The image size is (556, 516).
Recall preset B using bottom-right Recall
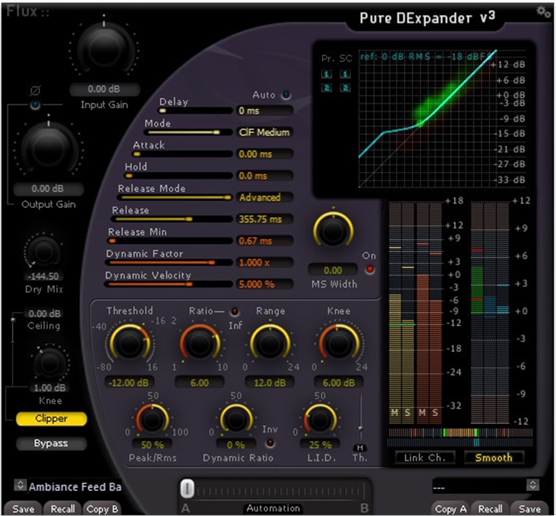[x=491, y=509]
